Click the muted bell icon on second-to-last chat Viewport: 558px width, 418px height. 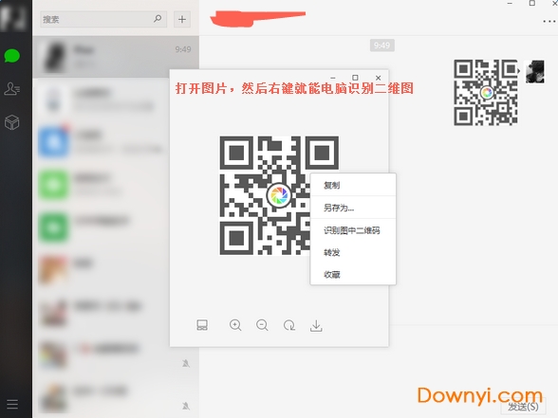[186, 363]
